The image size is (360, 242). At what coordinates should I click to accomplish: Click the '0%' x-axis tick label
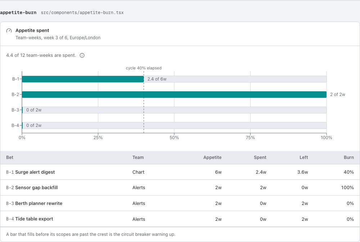tap(22, 138)
